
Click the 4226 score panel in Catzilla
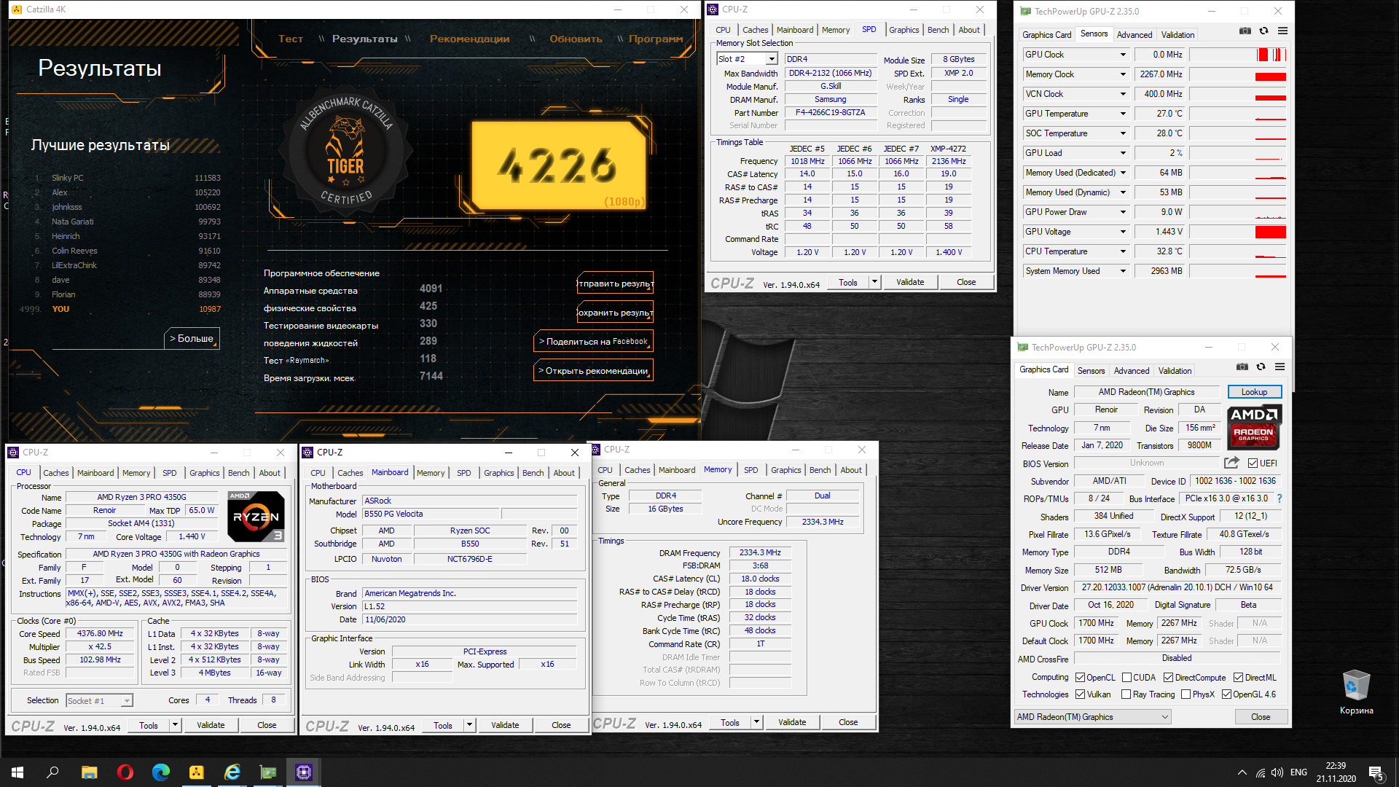(560, 164)
